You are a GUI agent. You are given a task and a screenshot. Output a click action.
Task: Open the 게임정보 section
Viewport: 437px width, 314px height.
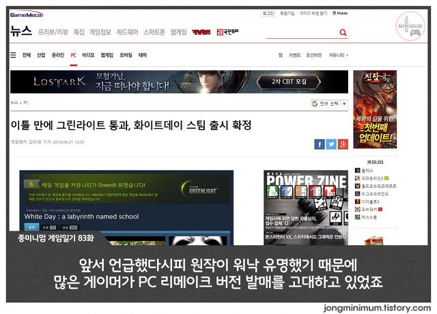pyautogui.click(x=100, y=32)
